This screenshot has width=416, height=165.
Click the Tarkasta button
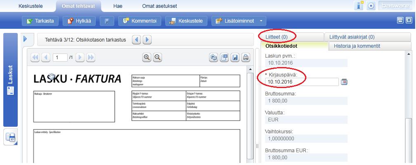click(40, 21)
